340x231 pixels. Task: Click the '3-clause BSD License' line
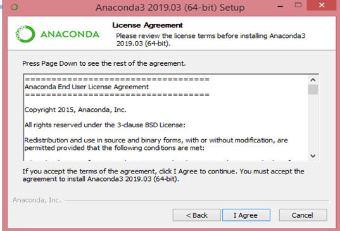click(x=105, y=125)
